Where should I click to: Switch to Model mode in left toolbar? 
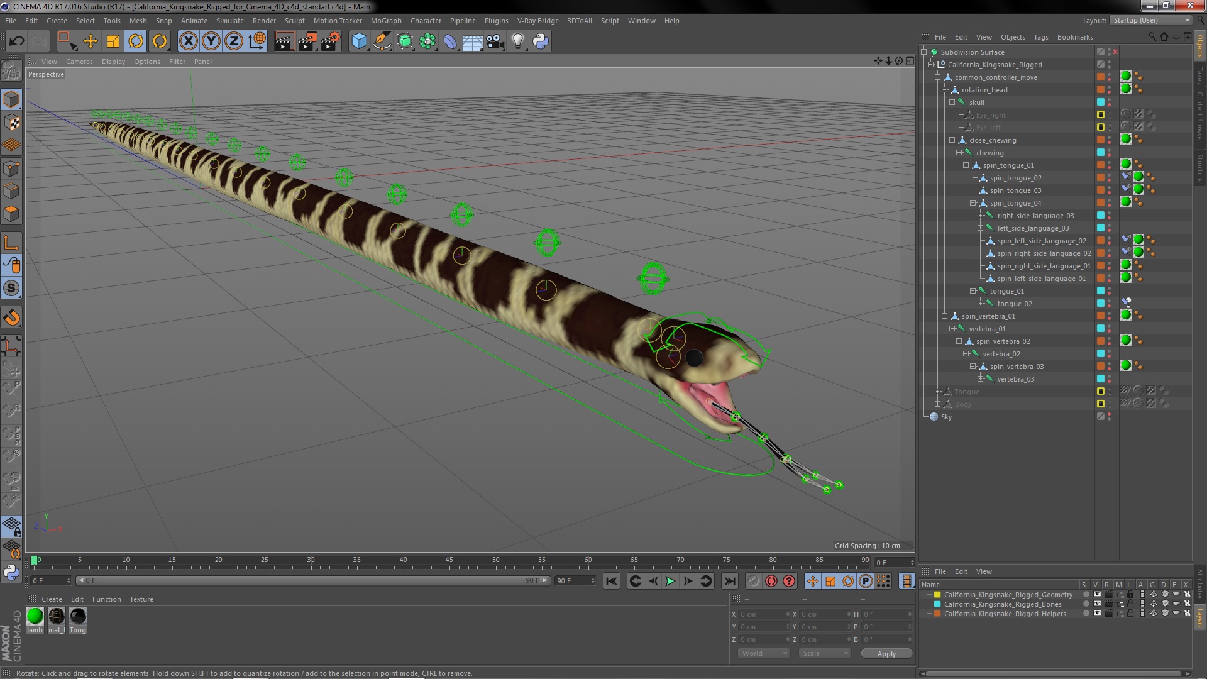tap(11, 99)
